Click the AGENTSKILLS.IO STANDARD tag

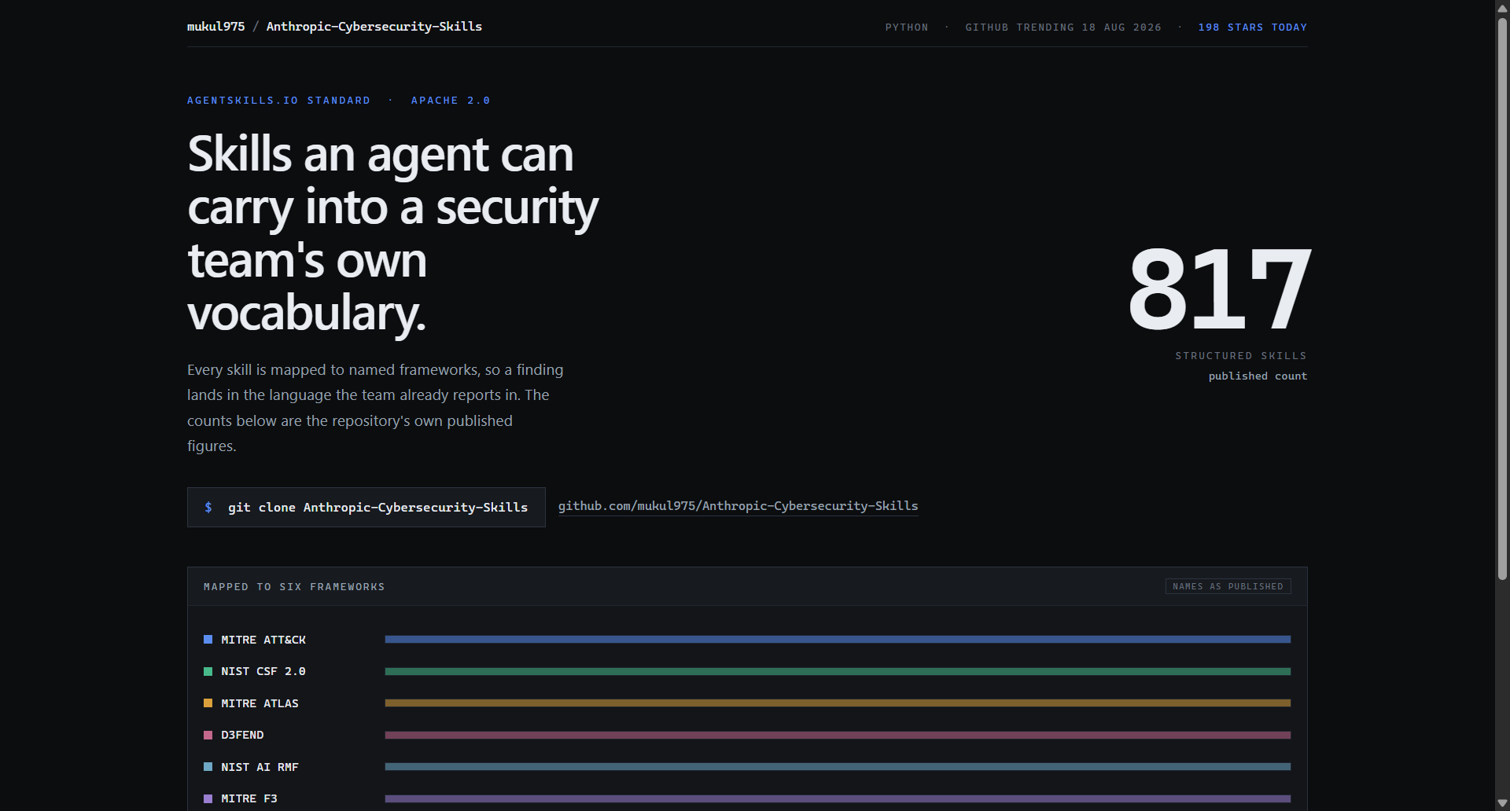click(278, 101)
